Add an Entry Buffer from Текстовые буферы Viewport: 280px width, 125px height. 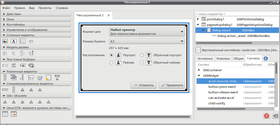(5, 65)
